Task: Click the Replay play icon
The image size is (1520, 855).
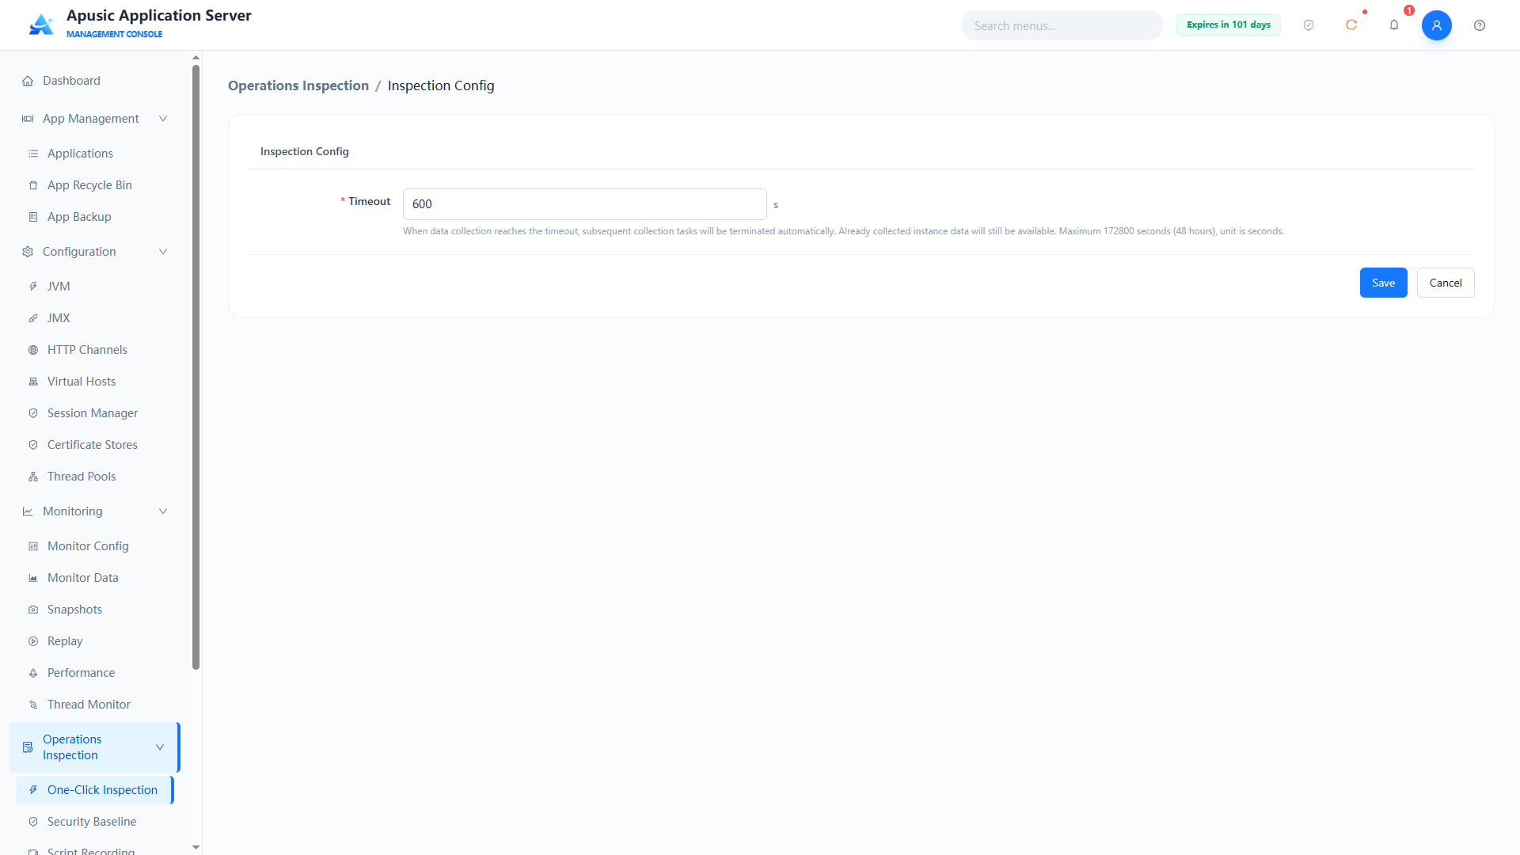Action: tap(33, 641)
